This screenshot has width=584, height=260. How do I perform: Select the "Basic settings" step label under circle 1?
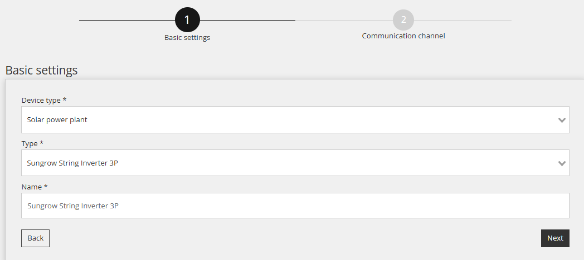187,38
